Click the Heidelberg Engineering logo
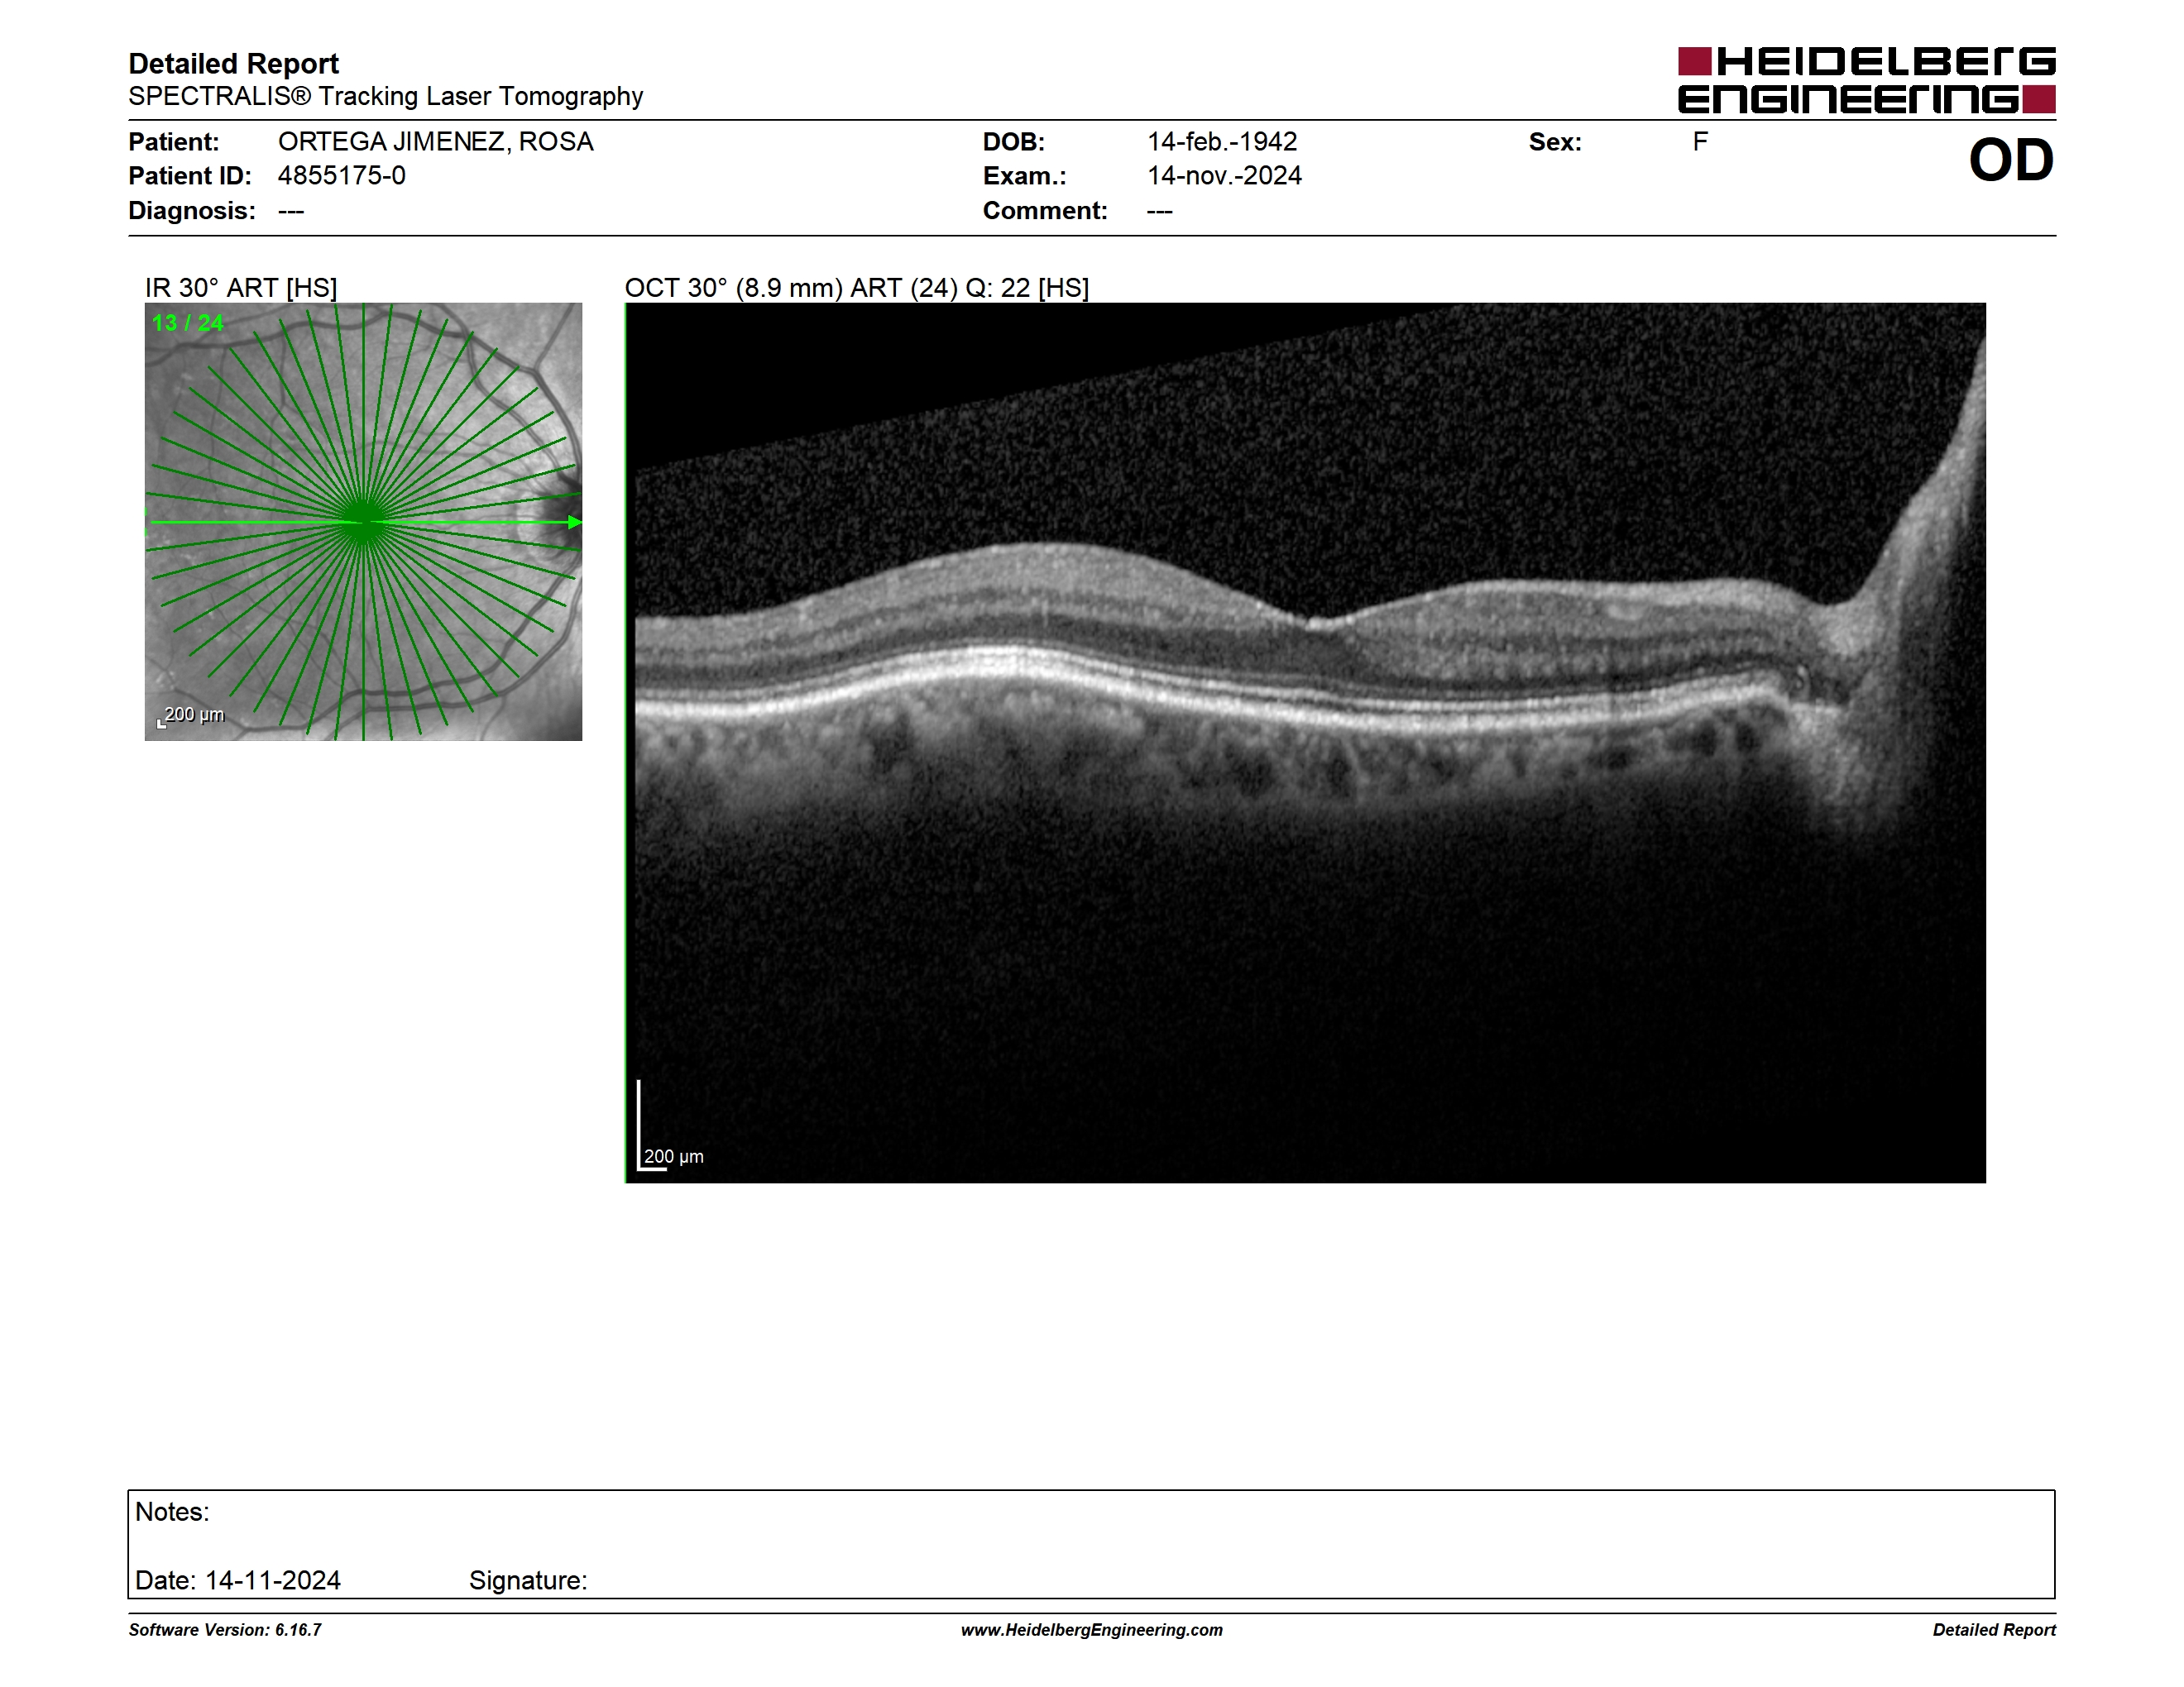 (1866, 80)
